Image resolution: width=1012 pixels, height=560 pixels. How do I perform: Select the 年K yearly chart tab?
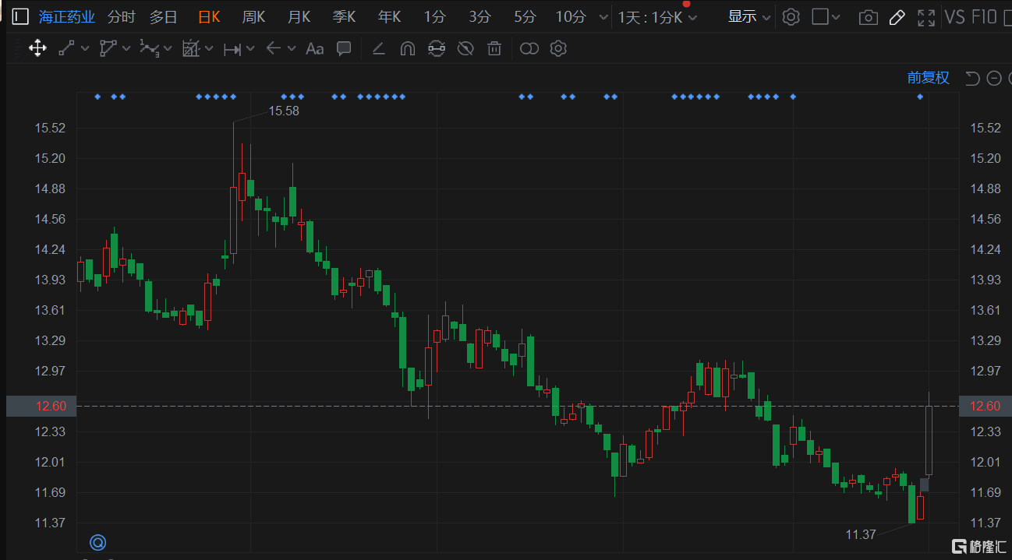[x=389, y=17]
